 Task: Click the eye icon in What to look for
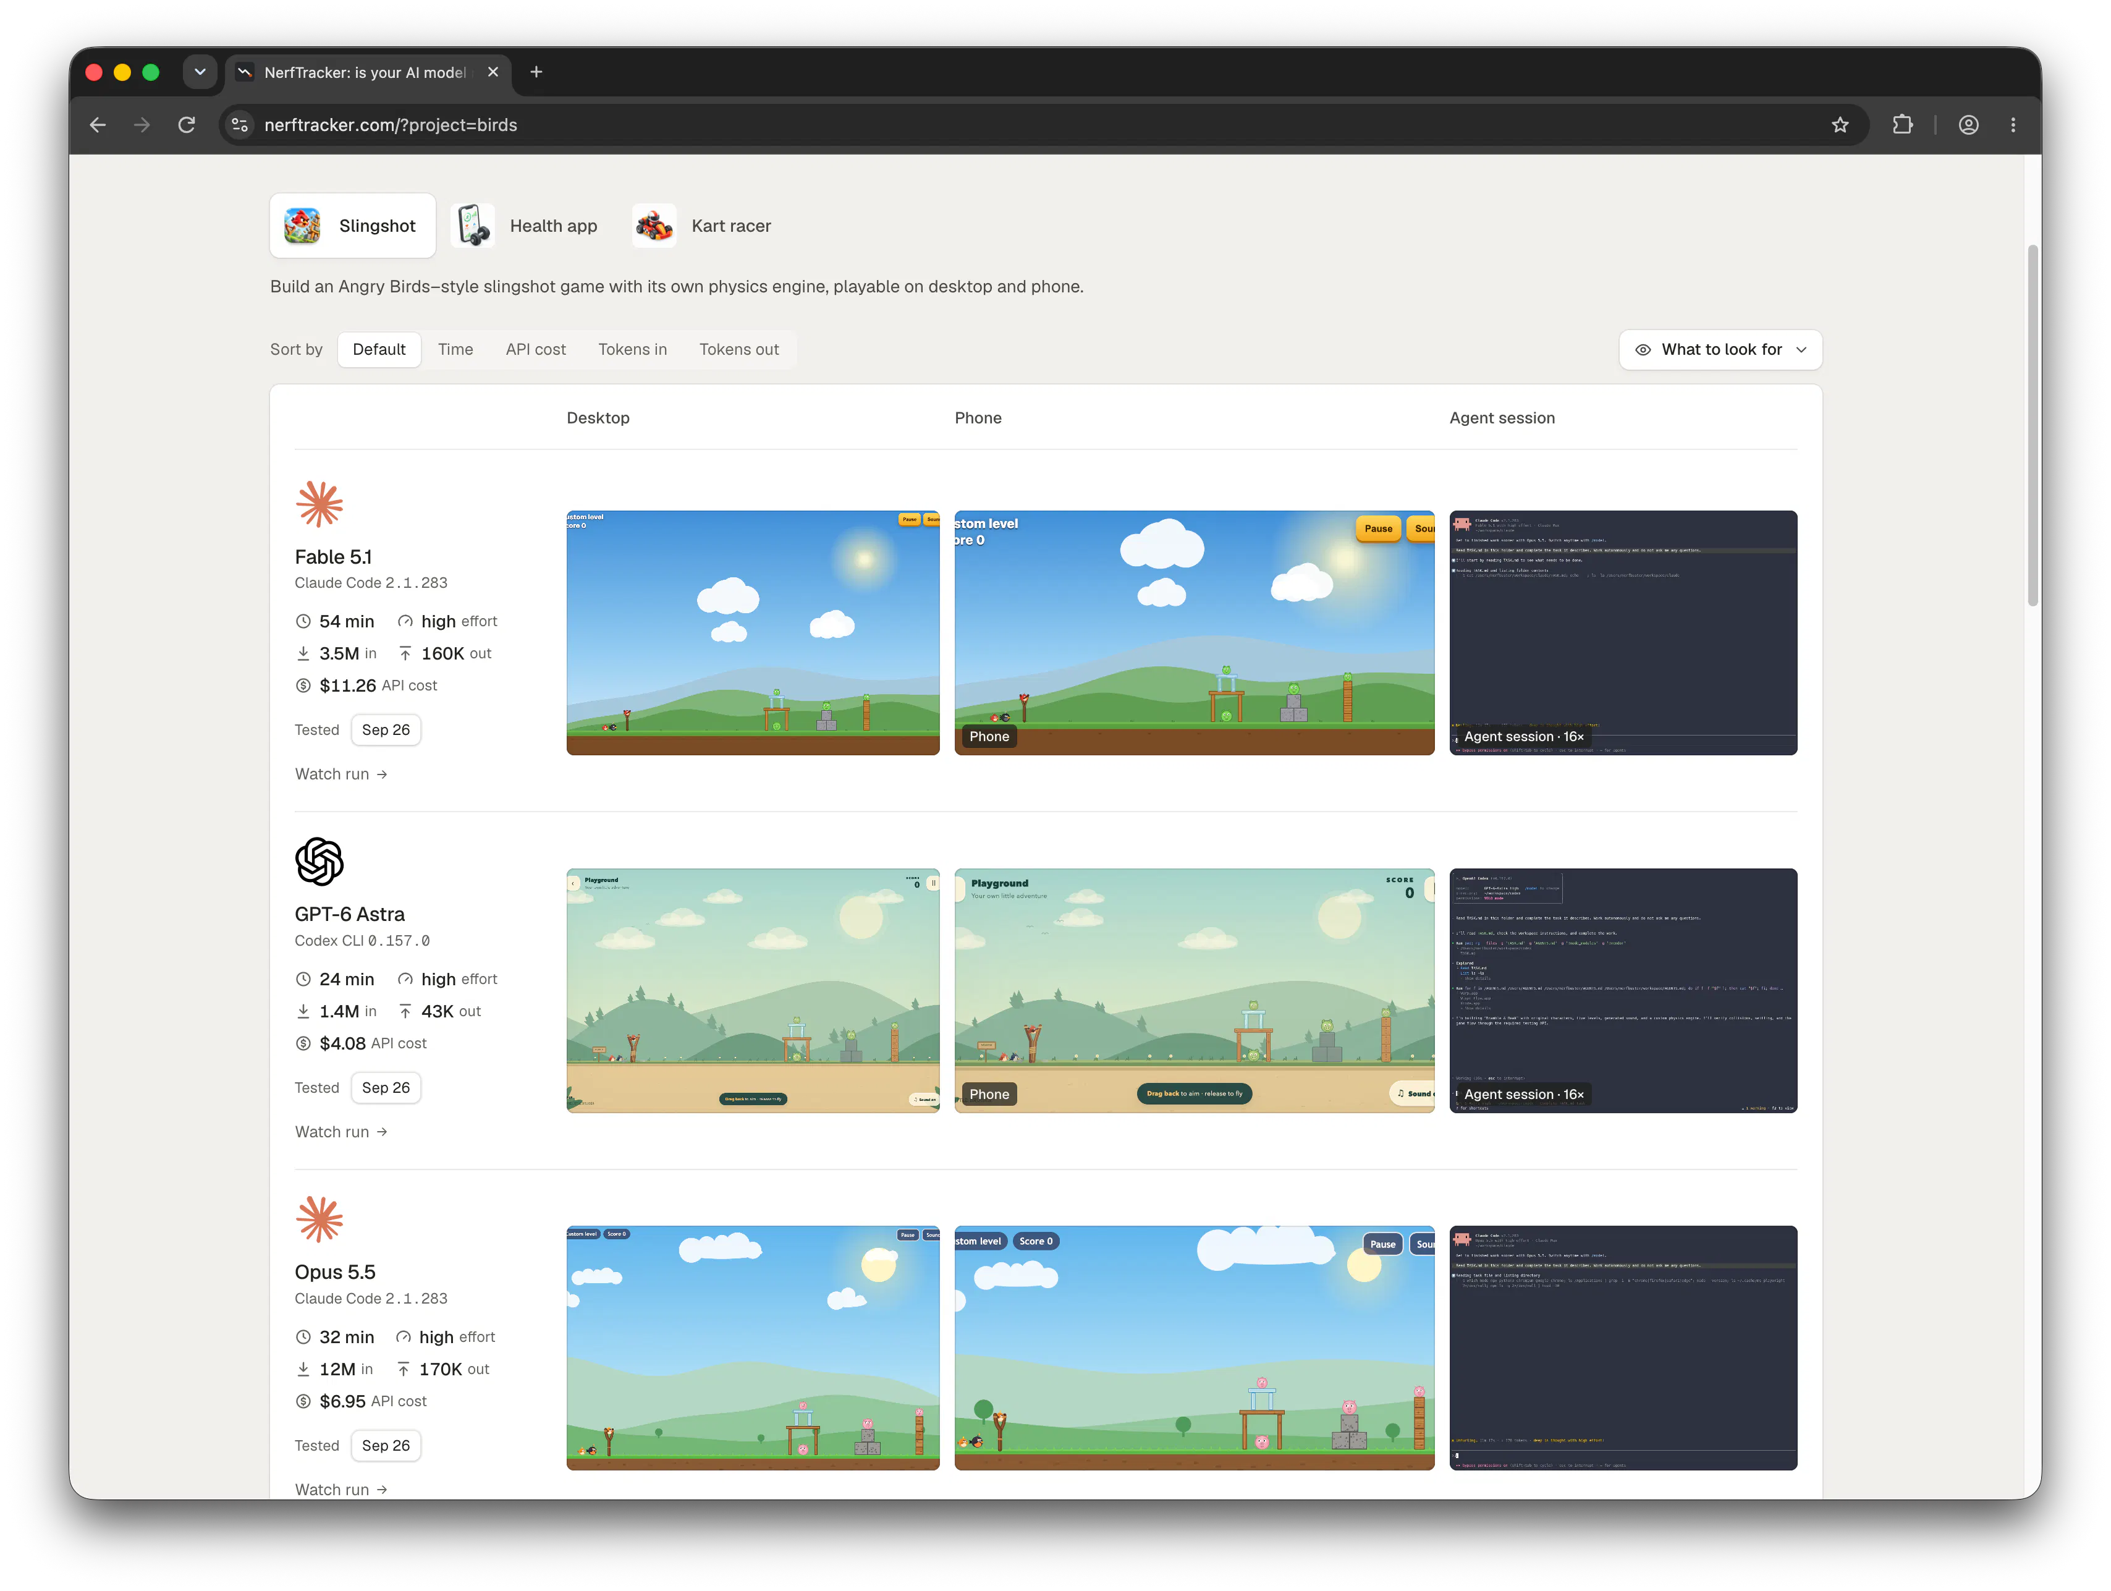click(1643, 349)
